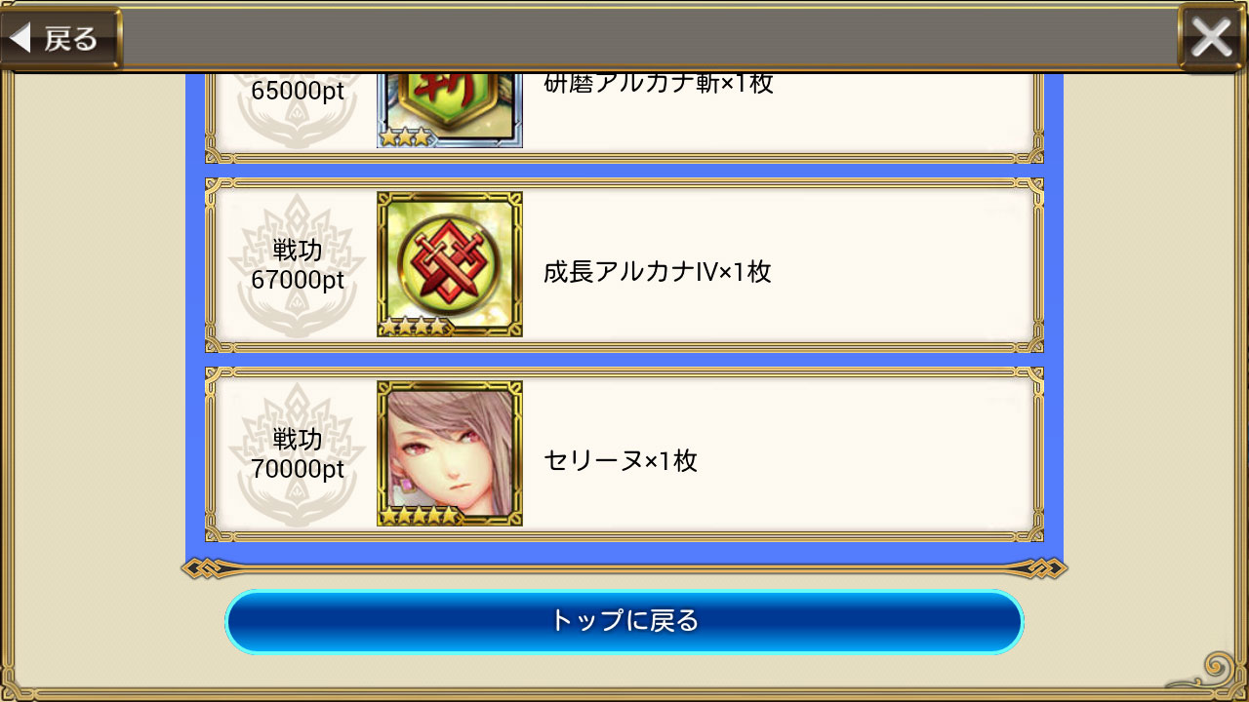Select the 研磨アルカナ斬 green card icon
Image resolution: width=1249 pixels, height=702 pixels.
pos(450,110)
